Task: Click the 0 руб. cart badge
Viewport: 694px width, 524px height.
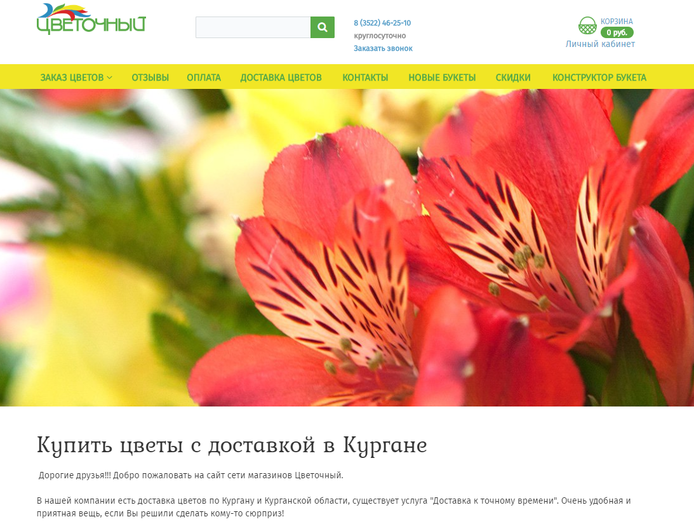Action: coord(617,32)
